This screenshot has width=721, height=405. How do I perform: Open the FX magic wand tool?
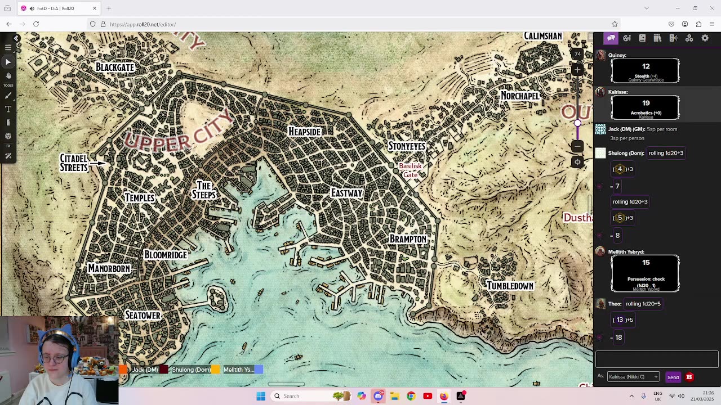tap(8, 156)
